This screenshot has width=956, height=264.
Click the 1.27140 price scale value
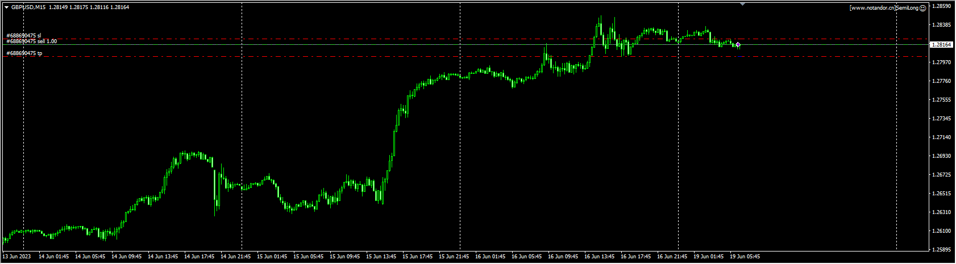point(942,137)
